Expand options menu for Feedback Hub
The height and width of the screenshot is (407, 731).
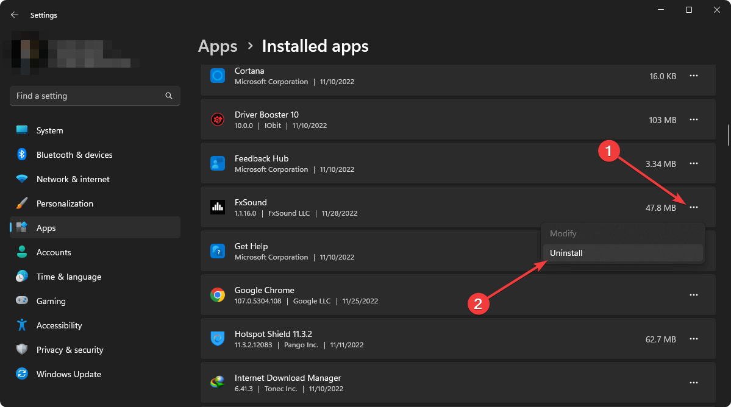[x=693, y=164]
